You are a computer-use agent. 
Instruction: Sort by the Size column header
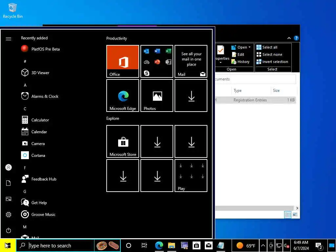point(284,91)
